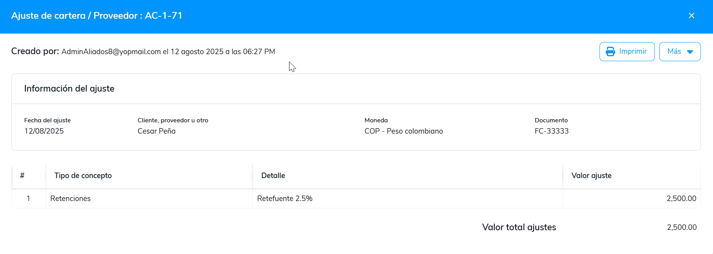
Task: Close the Ajuste de cartera dialog
Action: [x=691, y=16]
